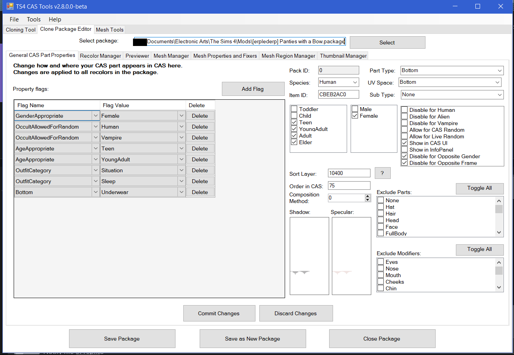
Task: Open the Recolor Manager tab
Action: point(100,56)
